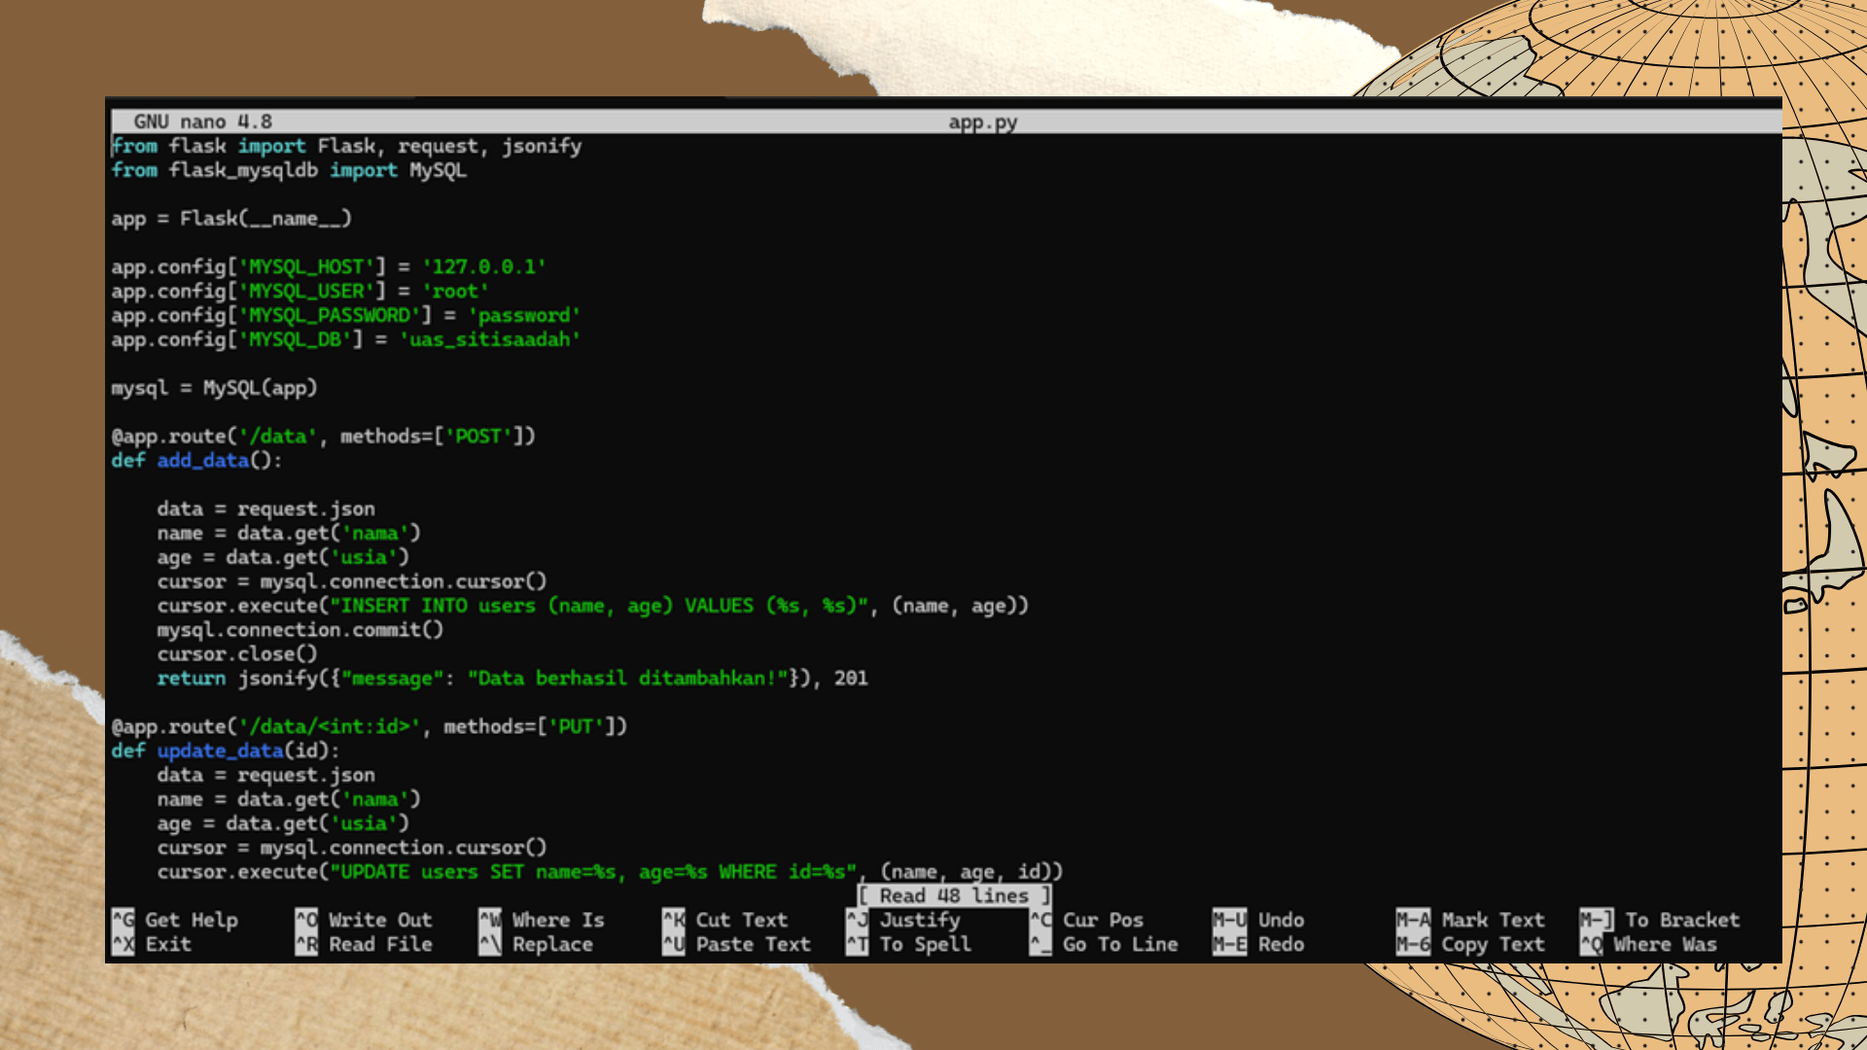Click the ^C Cur Pos shortcut

1087,920
